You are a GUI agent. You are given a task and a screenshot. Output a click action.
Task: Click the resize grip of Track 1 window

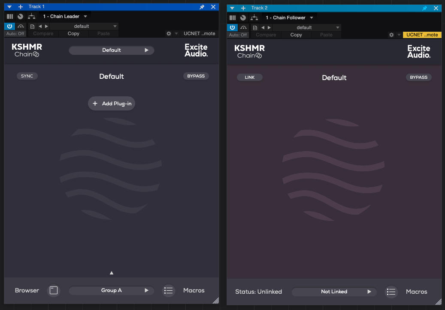(x=216, y=301)
